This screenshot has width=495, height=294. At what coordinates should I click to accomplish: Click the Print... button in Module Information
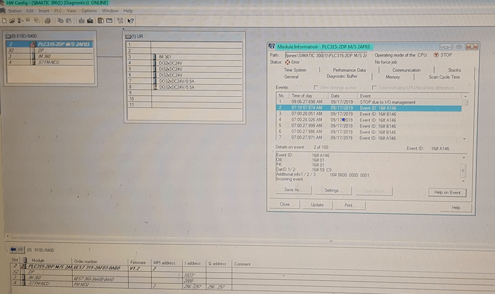coord(350,205)
